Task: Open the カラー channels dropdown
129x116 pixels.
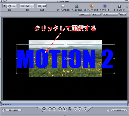Action: point(110,14)
